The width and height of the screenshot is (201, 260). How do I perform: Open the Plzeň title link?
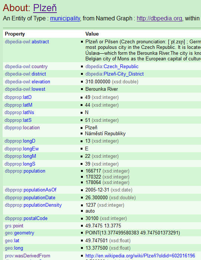point(45,8)
